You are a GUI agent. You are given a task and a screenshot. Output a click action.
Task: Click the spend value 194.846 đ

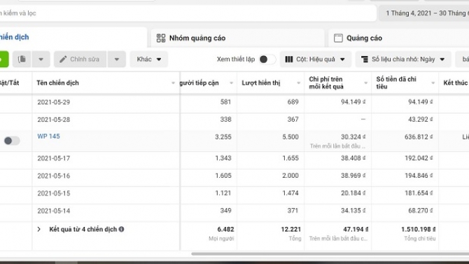tap(419, 175)
